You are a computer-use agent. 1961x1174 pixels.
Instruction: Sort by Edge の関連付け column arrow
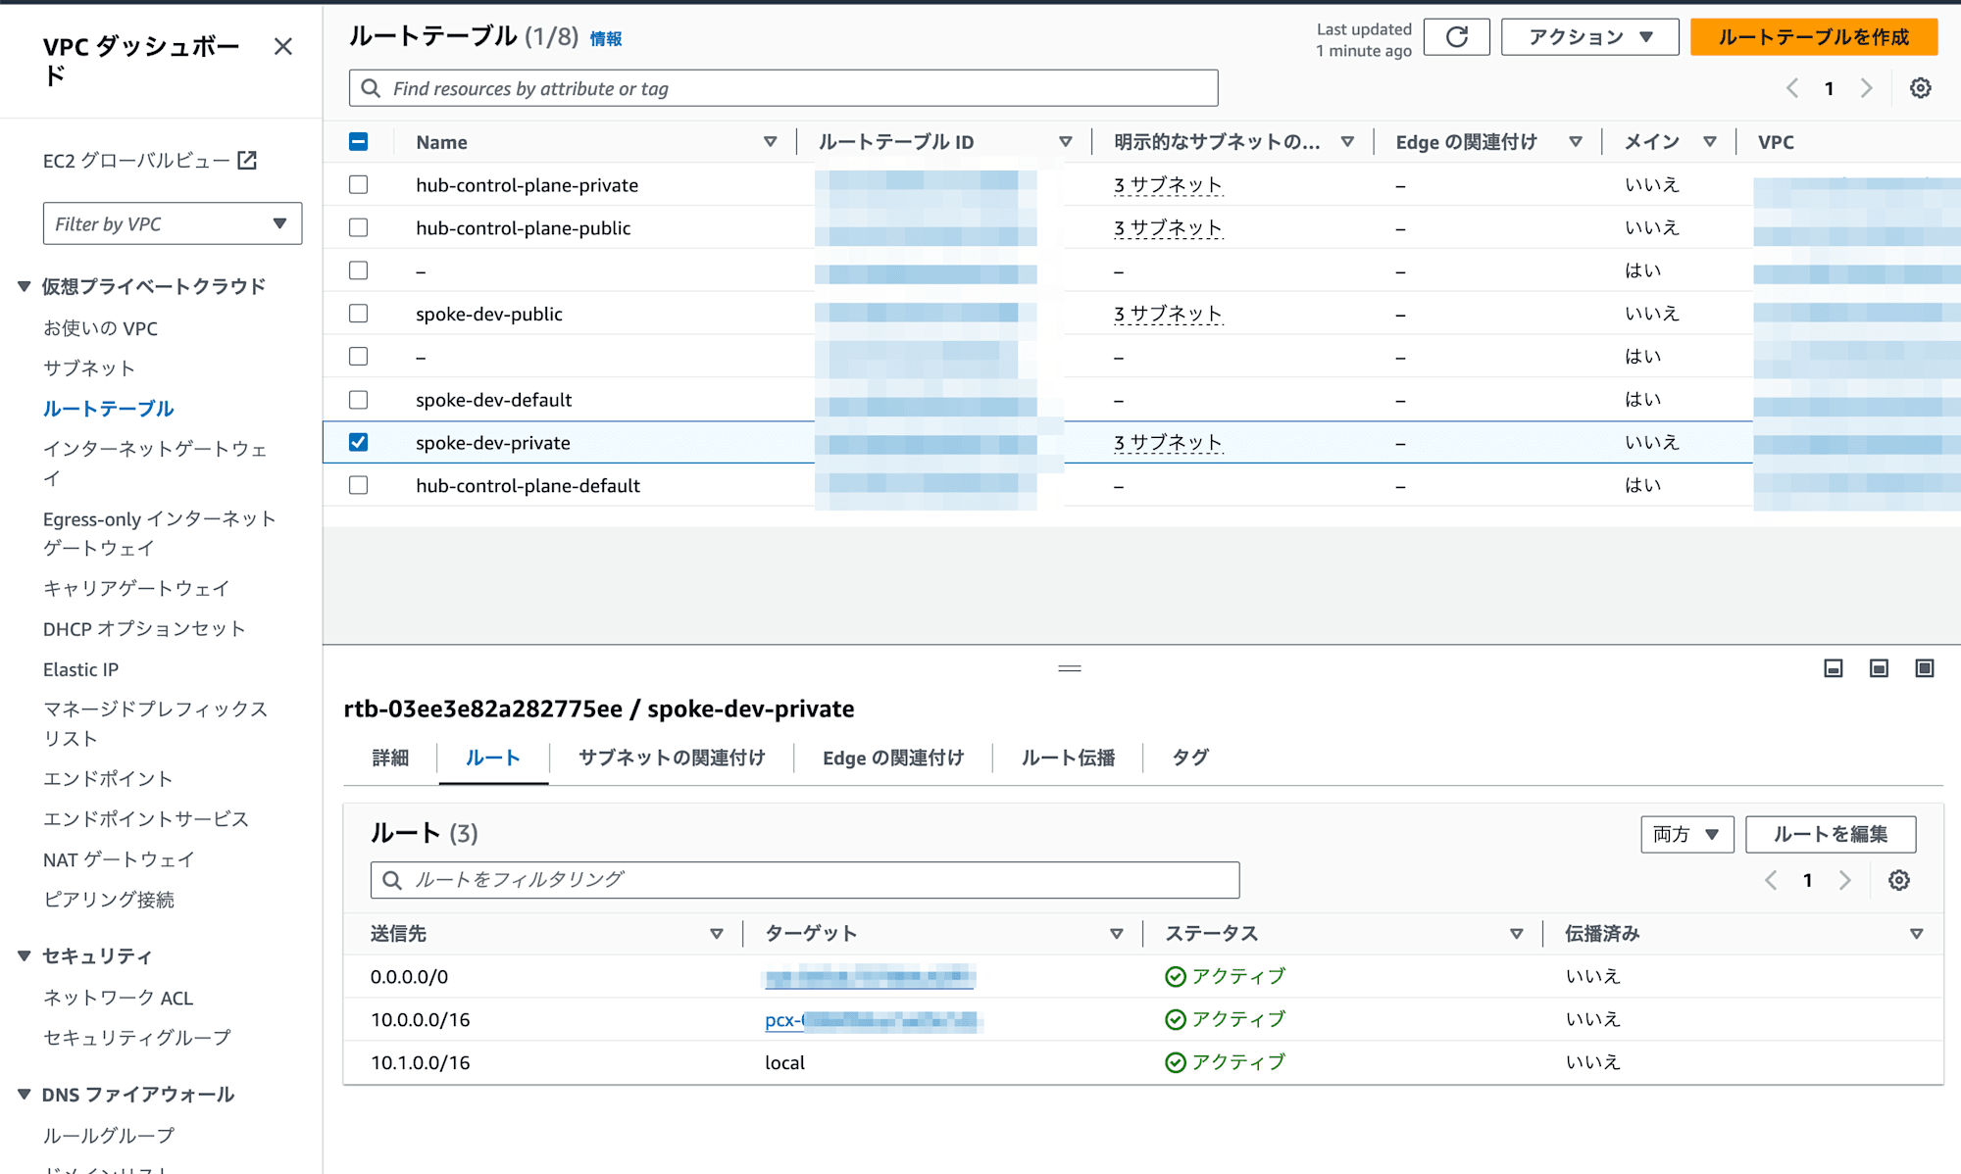pos(1576,142)
